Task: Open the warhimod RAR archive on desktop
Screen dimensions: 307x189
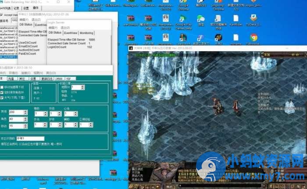Action: point(131,18)
